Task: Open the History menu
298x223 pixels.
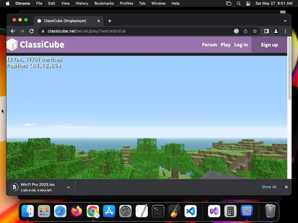Action: (82, 3)
